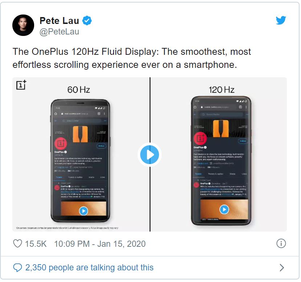Open '2,350 people are talking about this'
Image resolution: width=301 pixels, height=282 pixels.
tap(89, 267)
